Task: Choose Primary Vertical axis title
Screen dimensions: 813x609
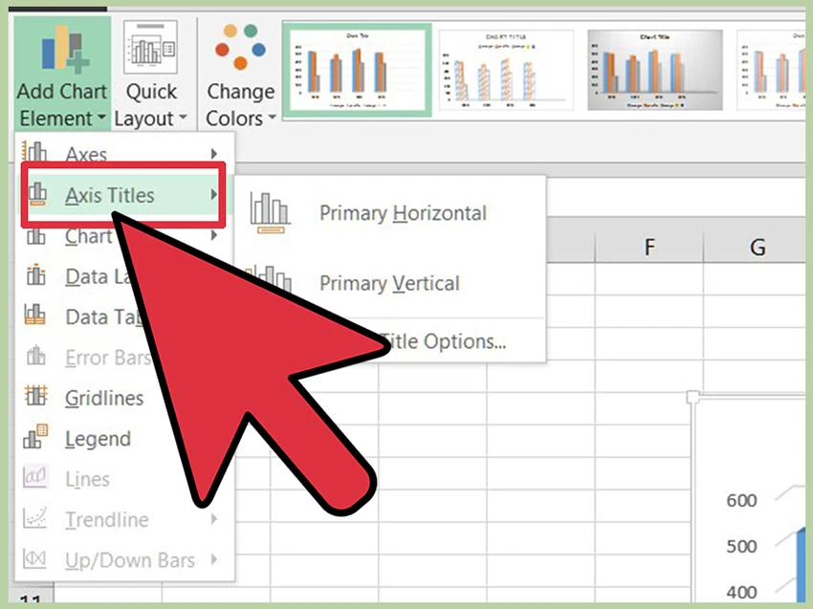Action: pos(389,284)
